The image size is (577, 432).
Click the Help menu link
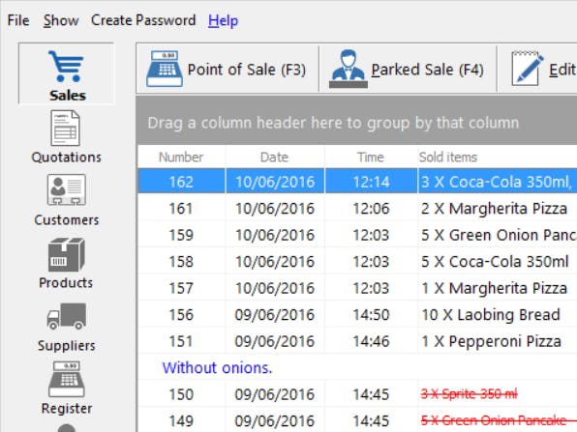223,20
